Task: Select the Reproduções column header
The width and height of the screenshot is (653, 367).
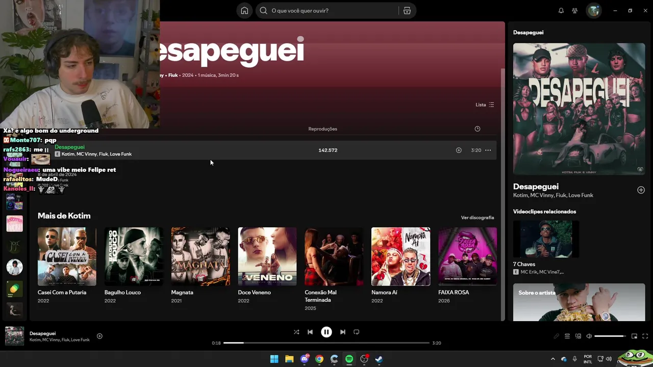Action: point(322,129)
